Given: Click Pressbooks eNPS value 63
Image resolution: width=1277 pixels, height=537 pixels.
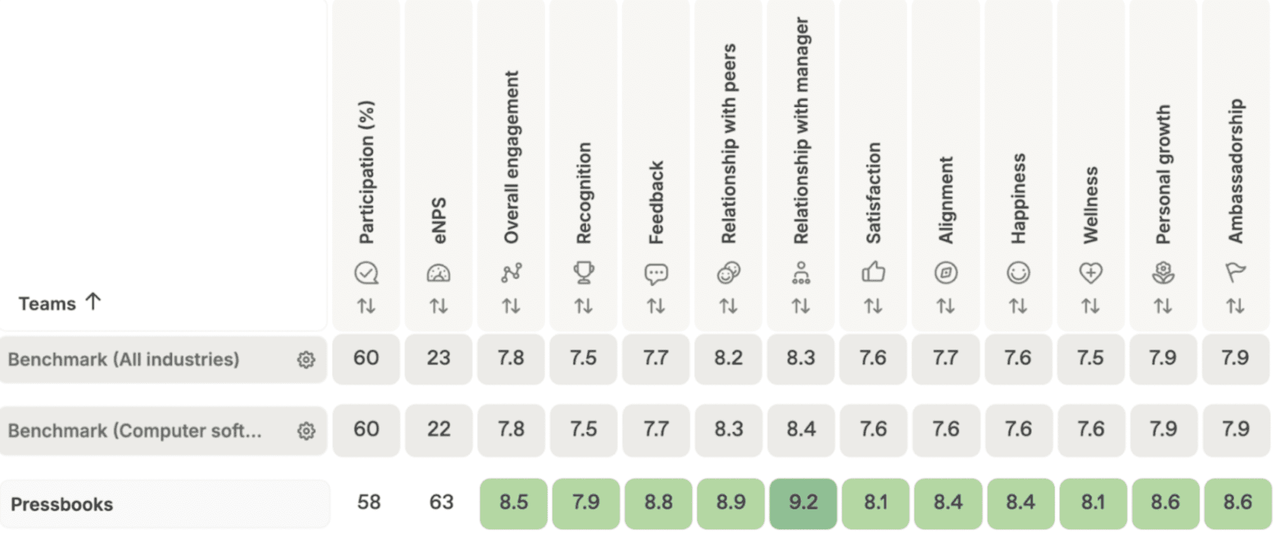Looking at the screenshot, I should click(x=441, y=502).
